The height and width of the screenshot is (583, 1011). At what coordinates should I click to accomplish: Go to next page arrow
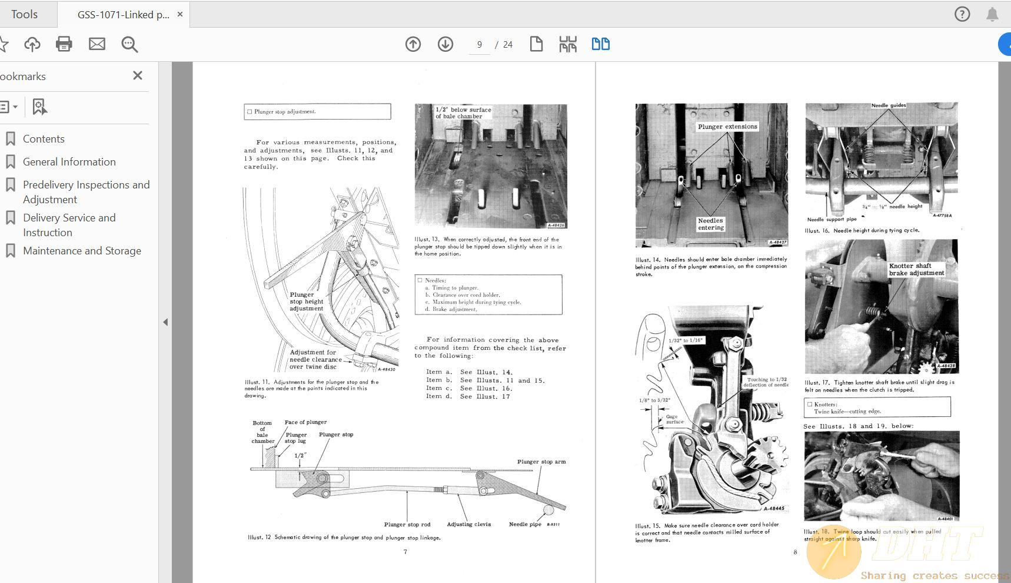445,44
